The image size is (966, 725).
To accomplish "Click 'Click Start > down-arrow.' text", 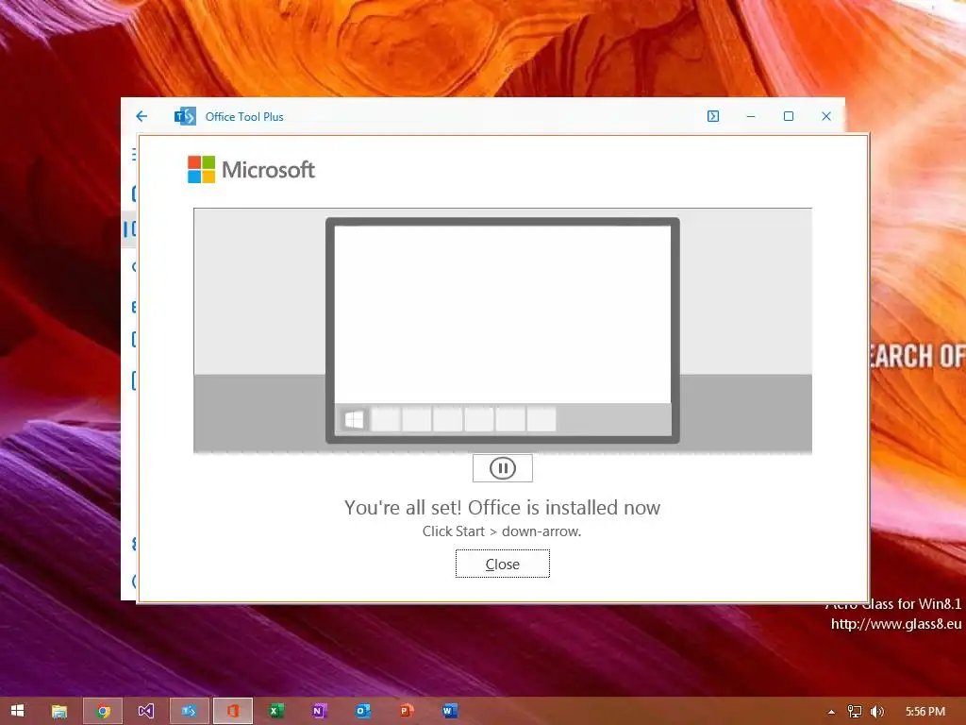I will coord(502,531).
